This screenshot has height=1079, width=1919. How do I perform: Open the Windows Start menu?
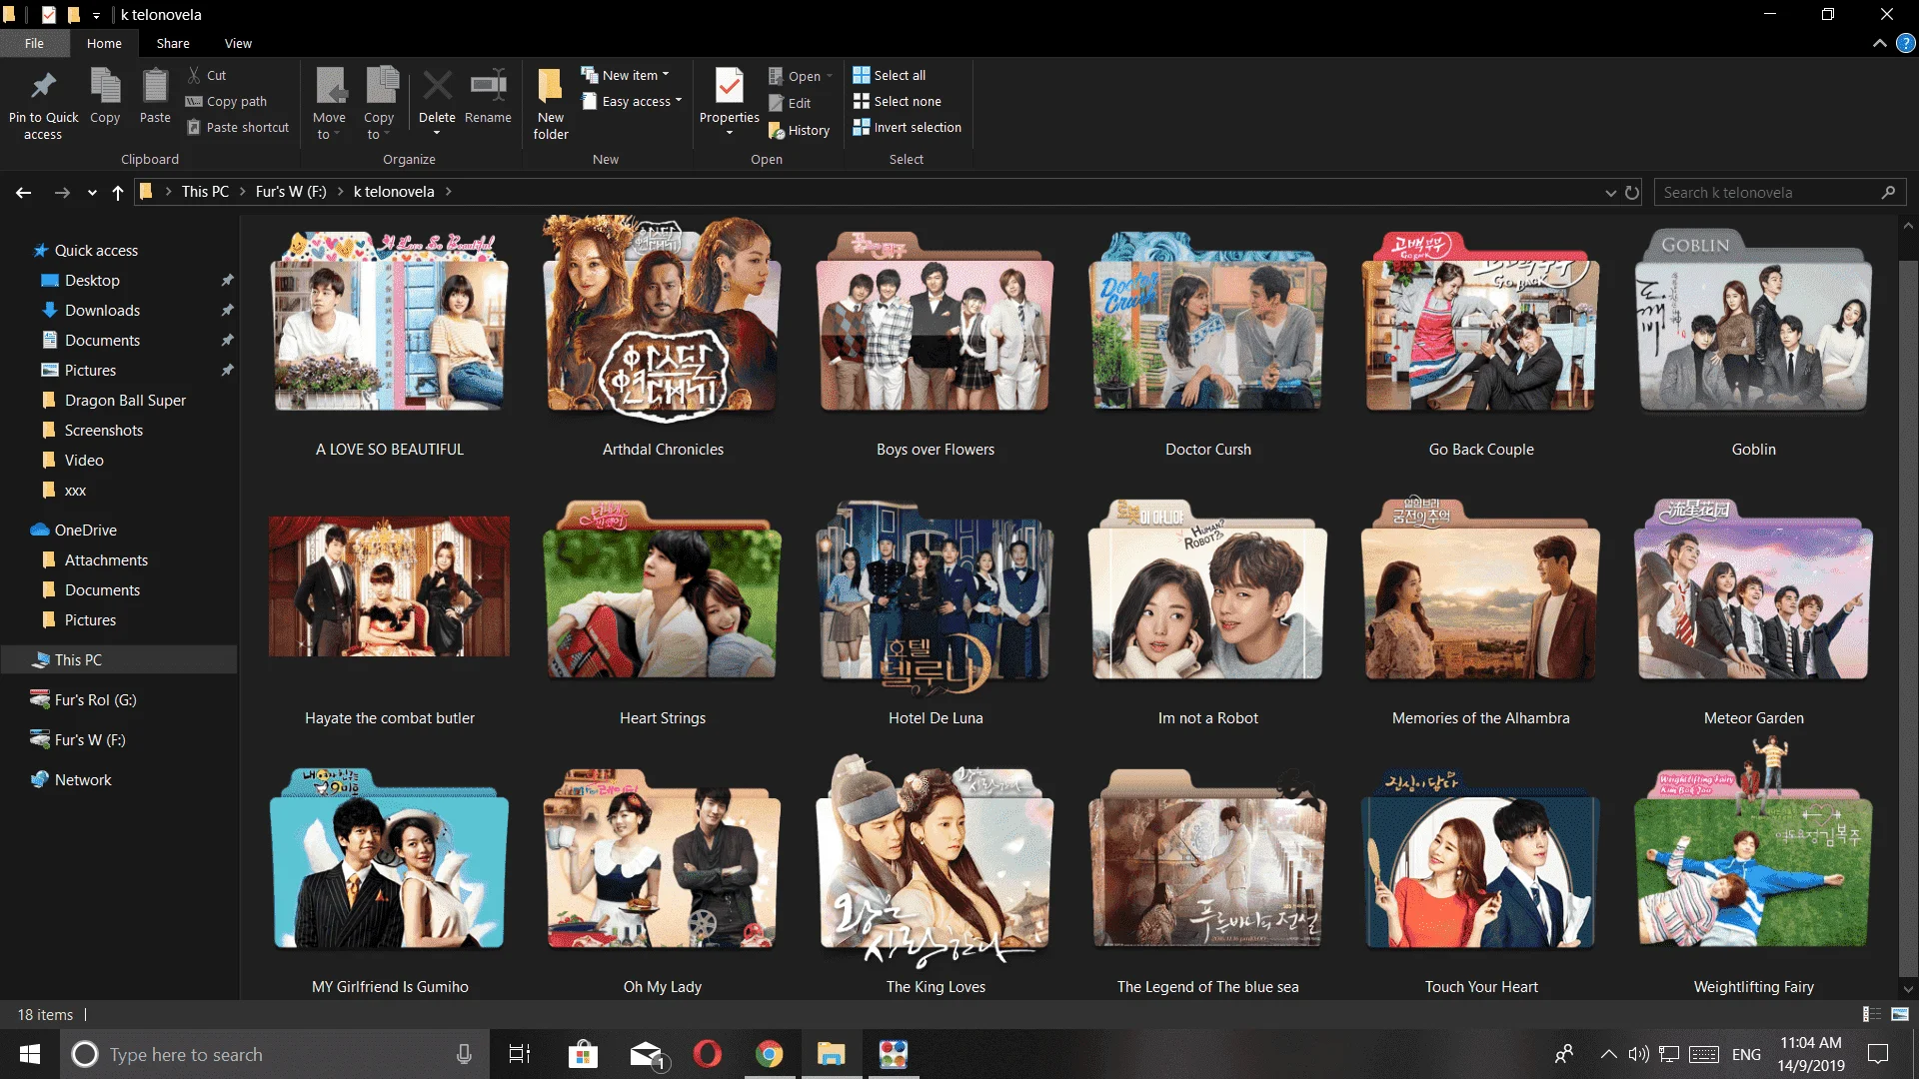tap(30, 1054)
